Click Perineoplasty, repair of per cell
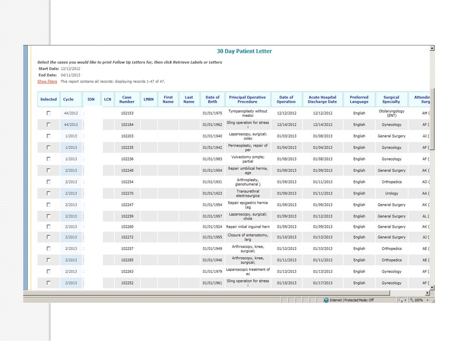Screen dimensions: 455x341 pyautogui.click(x=248, y=147)
